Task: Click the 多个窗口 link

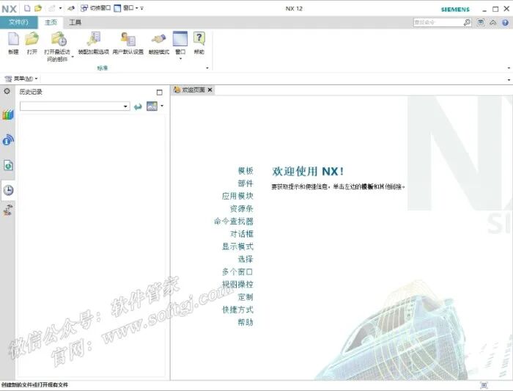Action: (x=237, y=272)
